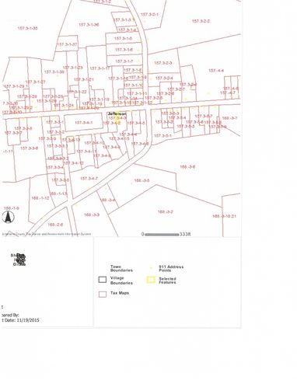Click parcel label 168.-3-6
This screenshot has height=387, width=297.
[x=187, y=167]
